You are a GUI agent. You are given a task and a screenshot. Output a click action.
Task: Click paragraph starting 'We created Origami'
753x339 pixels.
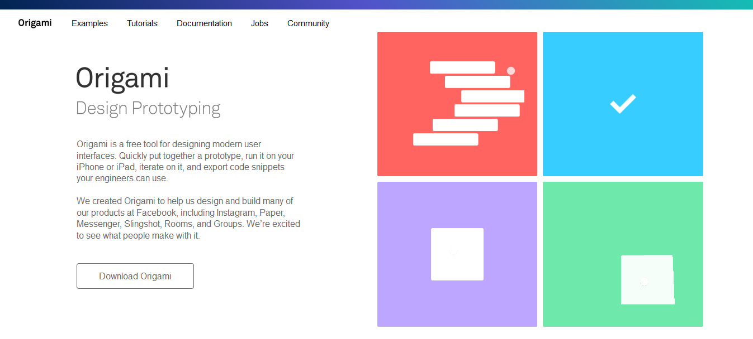(188, 218)
